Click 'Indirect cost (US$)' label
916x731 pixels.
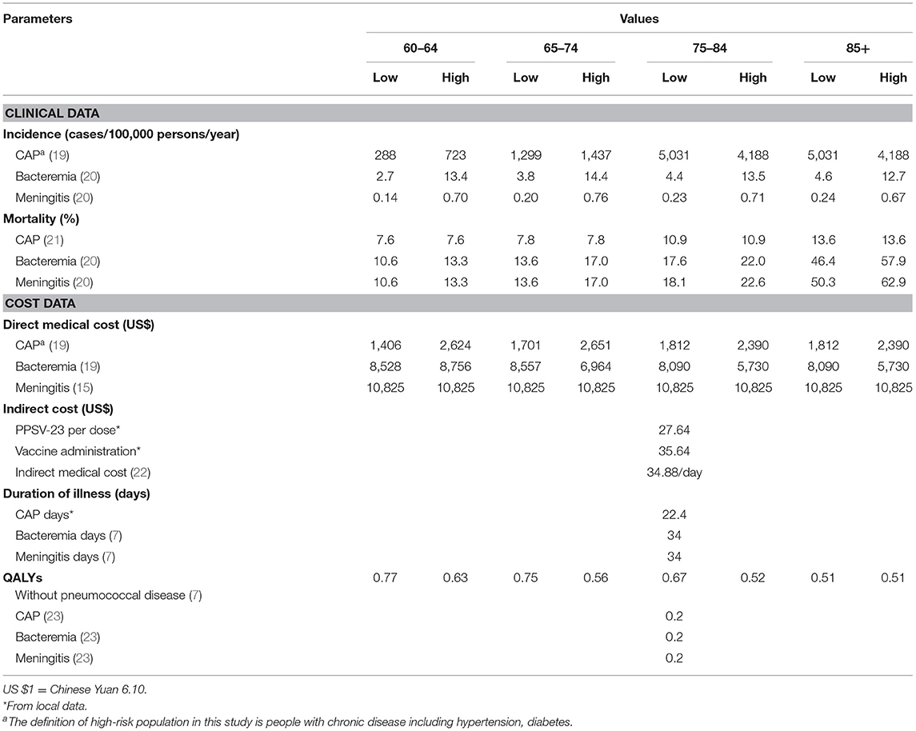pos(58,409)
